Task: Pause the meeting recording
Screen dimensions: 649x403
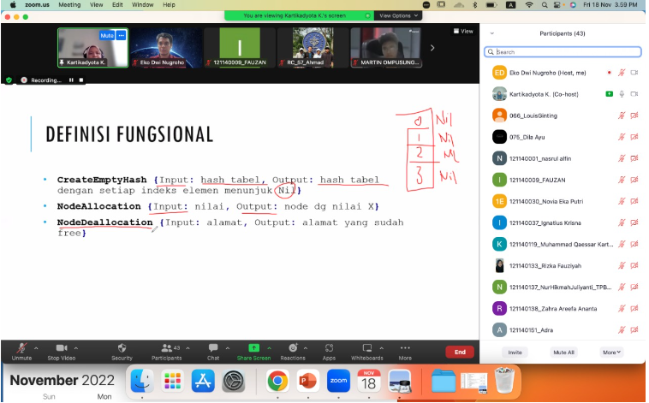Action: click(x=71, y=80)
